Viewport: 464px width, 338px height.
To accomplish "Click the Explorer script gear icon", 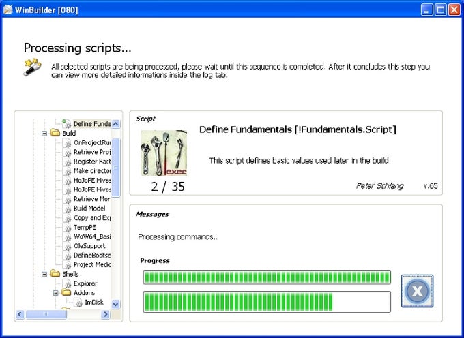I will [x=68, y=284].
